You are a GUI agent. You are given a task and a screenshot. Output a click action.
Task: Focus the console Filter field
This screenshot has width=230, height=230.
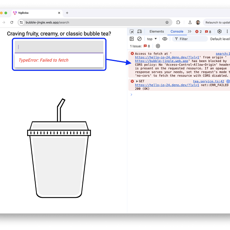(x=190, y=39)
